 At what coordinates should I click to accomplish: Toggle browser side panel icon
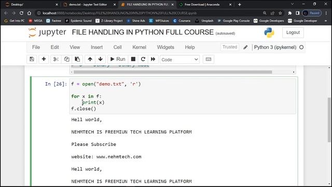297,13
